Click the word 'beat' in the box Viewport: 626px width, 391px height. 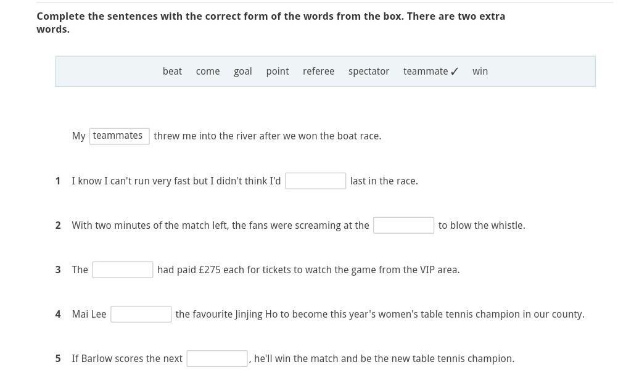click(x=172, y=72)
